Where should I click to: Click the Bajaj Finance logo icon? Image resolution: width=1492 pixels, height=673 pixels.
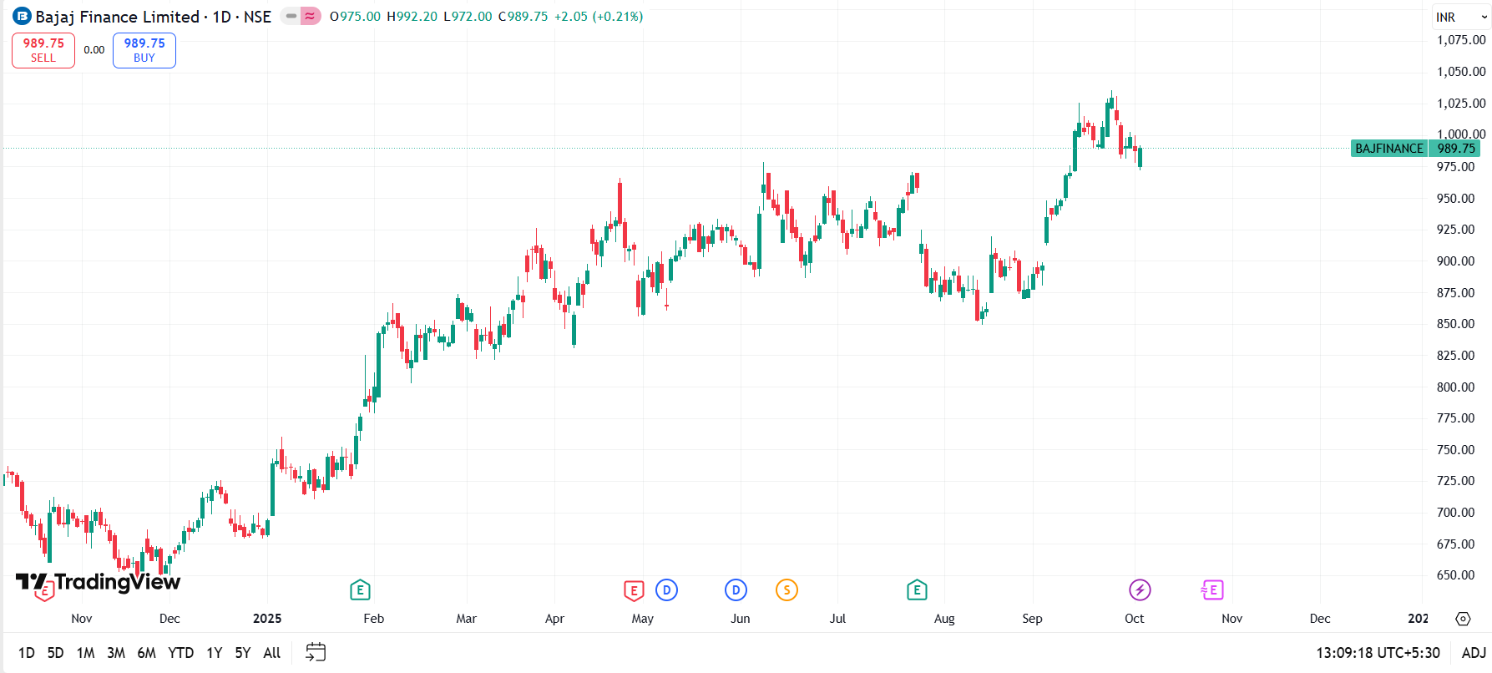click(x=22, y=17)
